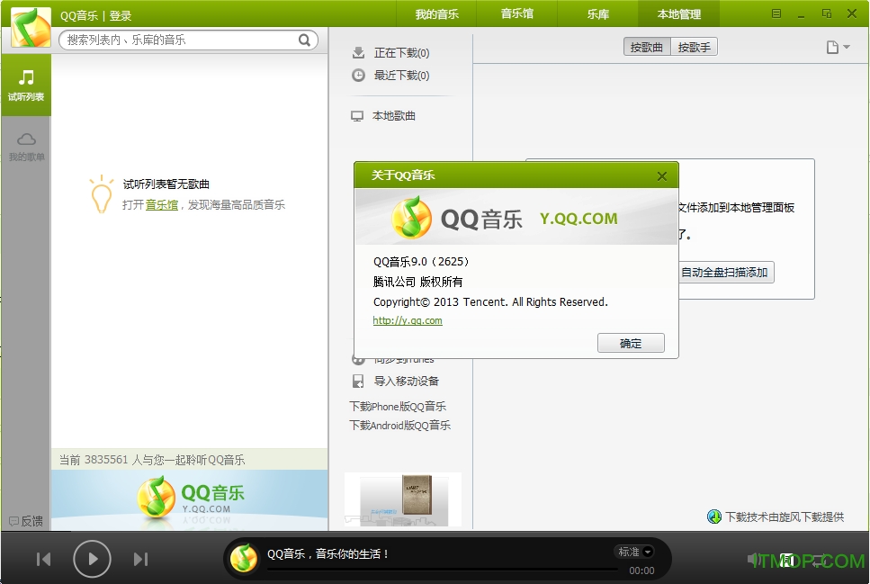Click the album artwork thumbnail

pyautogui.click(x=403, y=499)
